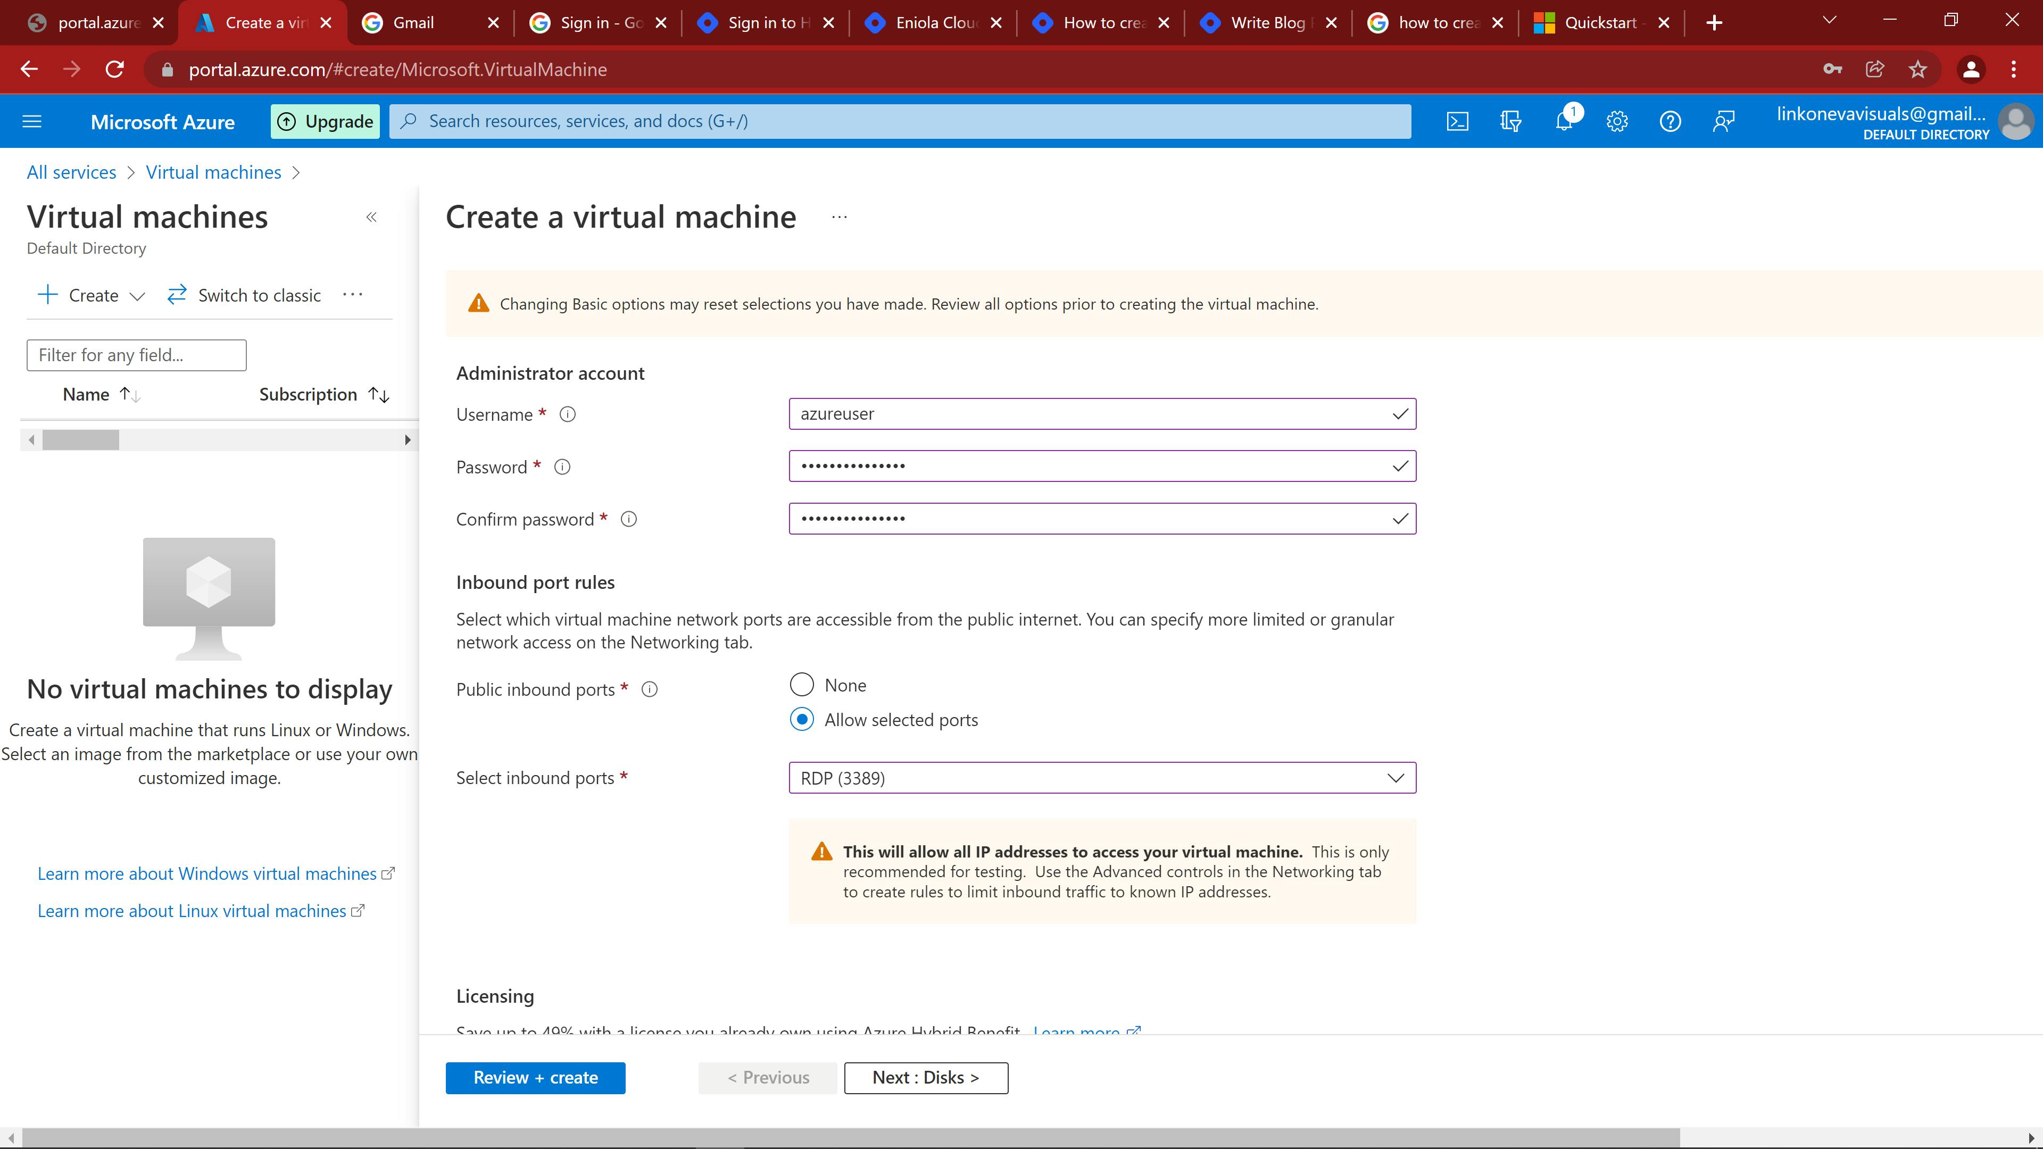Open the account avatar menu
This screenshot has height=1149, width=2043.
point(2016,121)
